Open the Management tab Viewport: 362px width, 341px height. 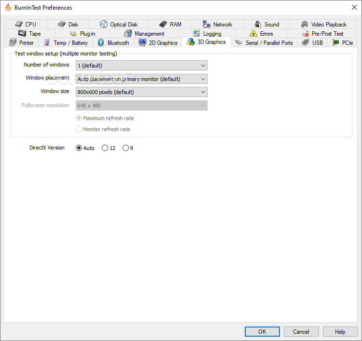click(x=144, y=33)
